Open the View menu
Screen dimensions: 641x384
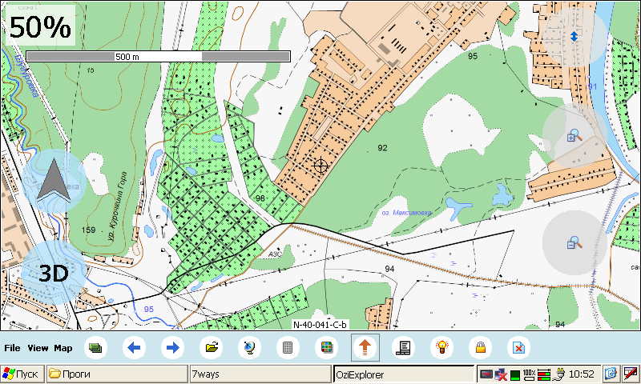(38, 348)
